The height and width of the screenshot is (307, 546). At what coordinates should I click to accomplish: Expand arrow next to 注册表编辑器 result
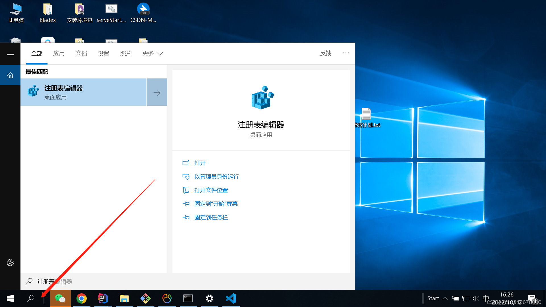pos(157,92)
